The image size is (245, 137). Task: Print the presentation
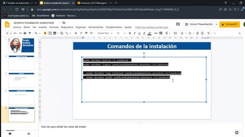(x=25, y=33)
